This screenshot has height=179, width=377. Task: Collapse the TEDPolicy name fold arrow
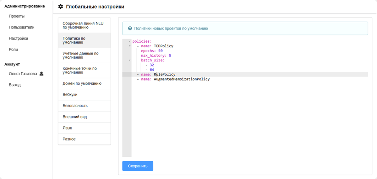(x=129, y=46)
